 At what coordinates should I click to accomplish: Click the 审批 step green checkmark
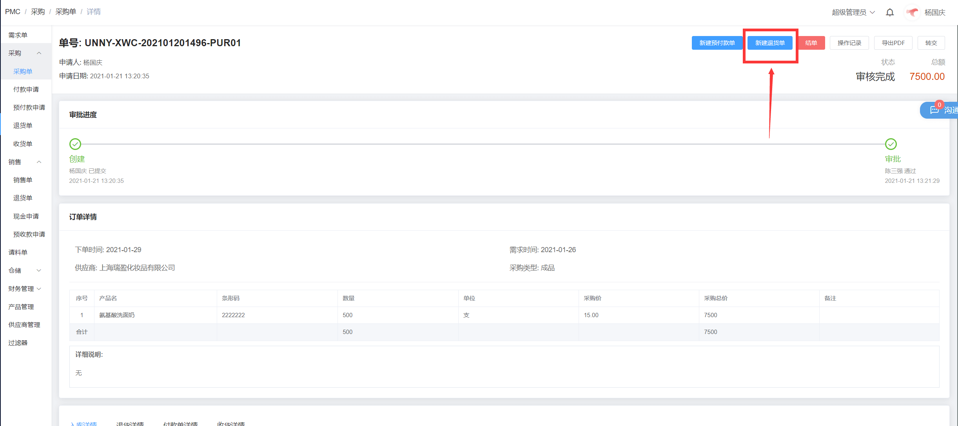pos(891,144)
